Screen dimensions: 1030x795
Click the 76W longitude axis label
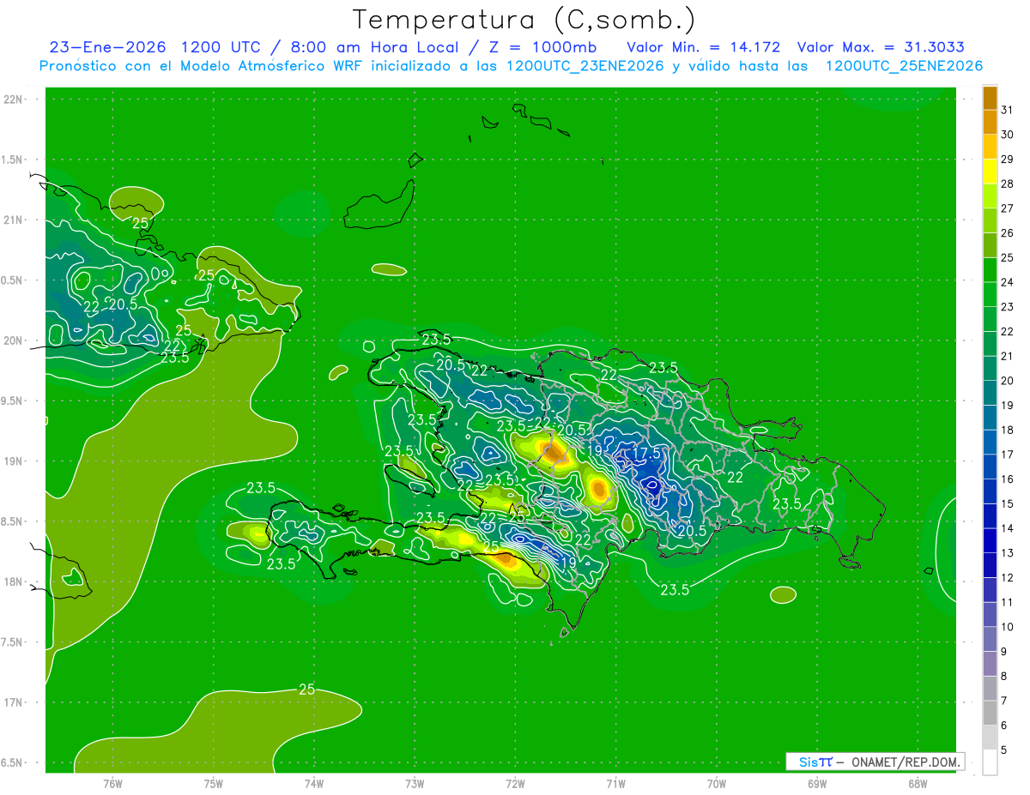coord(112,783)
